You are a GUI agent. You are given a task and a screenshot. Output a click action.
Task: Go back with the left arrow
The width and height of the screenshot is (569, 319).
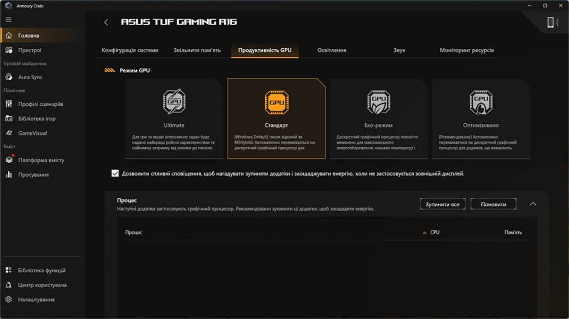[106, 22]
